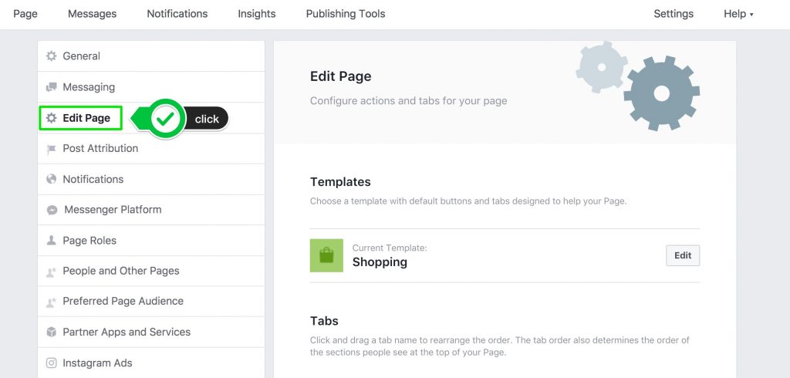The image size is (790, 378).
Task: Click the Edit Page header title
Action: pyautogui.click(x=340, y=76)
